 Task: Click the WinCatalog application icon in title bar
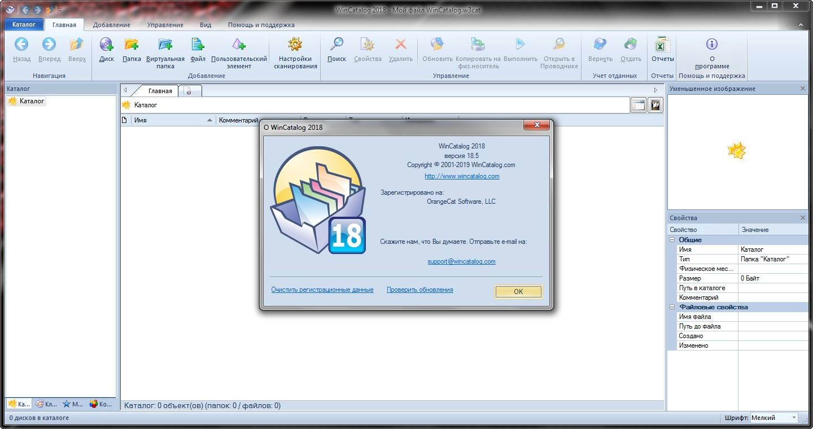10,10
